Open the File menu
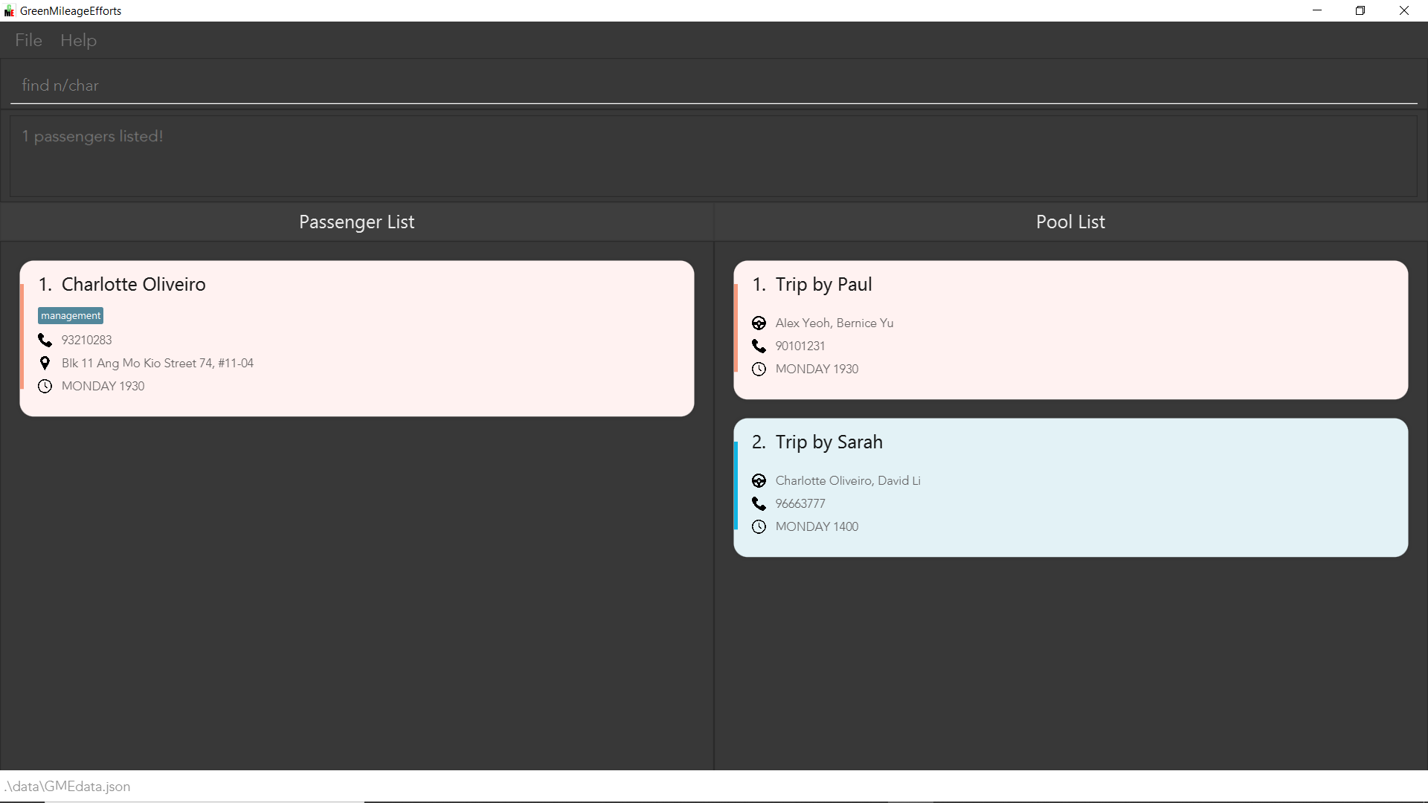Image resolution: width=1428 pixels, height=803 pixels. click(28, 40)
